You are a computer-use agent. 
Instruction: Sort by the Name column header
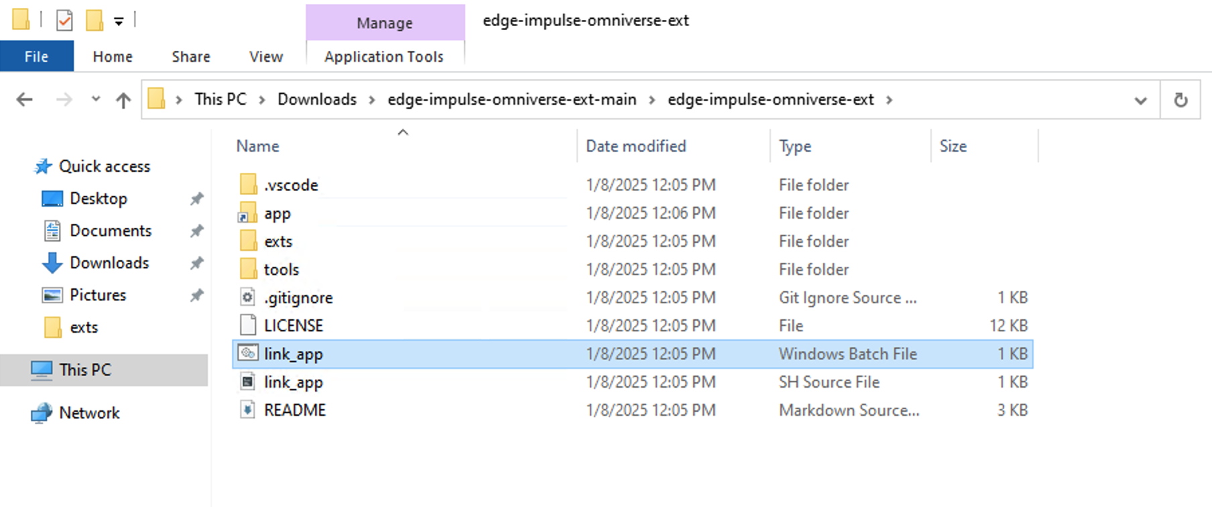click(x=258, y=146)
